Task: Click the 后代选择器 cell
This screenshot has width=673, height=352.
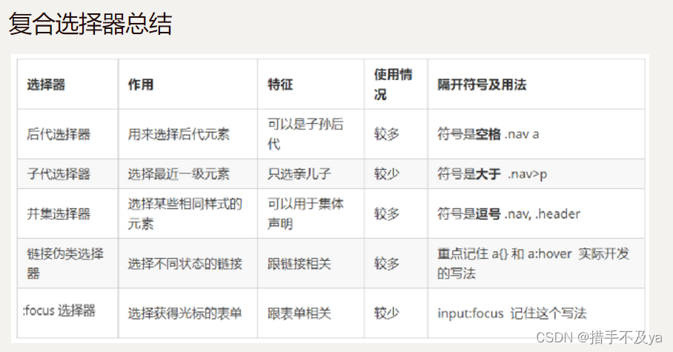Action: click(67, 134)
